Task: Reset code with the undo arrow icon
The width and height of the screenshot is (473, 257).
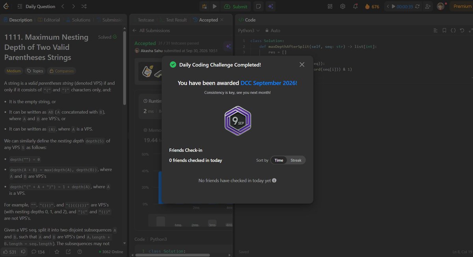Action: coord(462,30)
